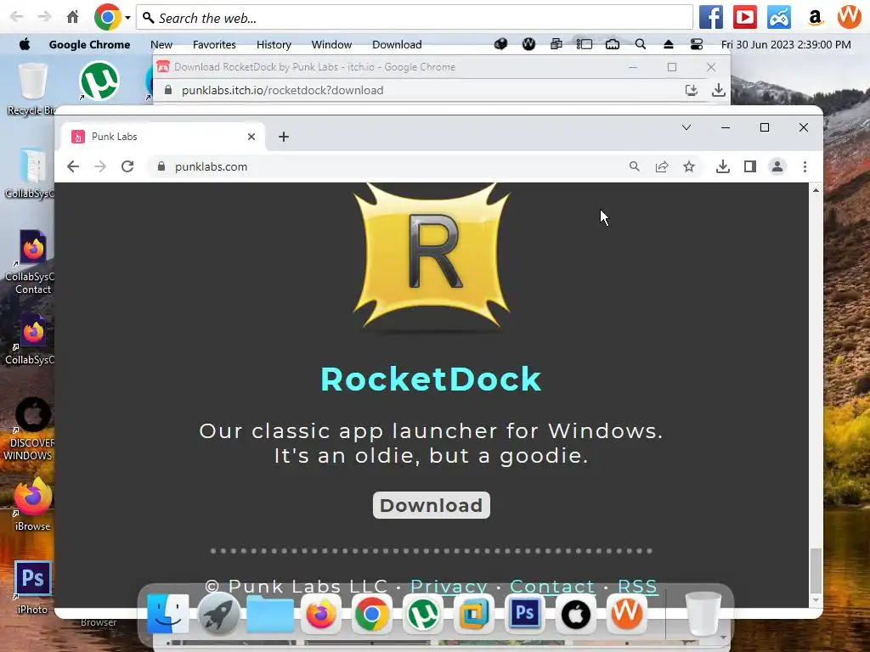Click the Search the web input field
Image resolution: width=870 pixels, height=652 pixels.
pyautogui.click(x=415, y=18)
